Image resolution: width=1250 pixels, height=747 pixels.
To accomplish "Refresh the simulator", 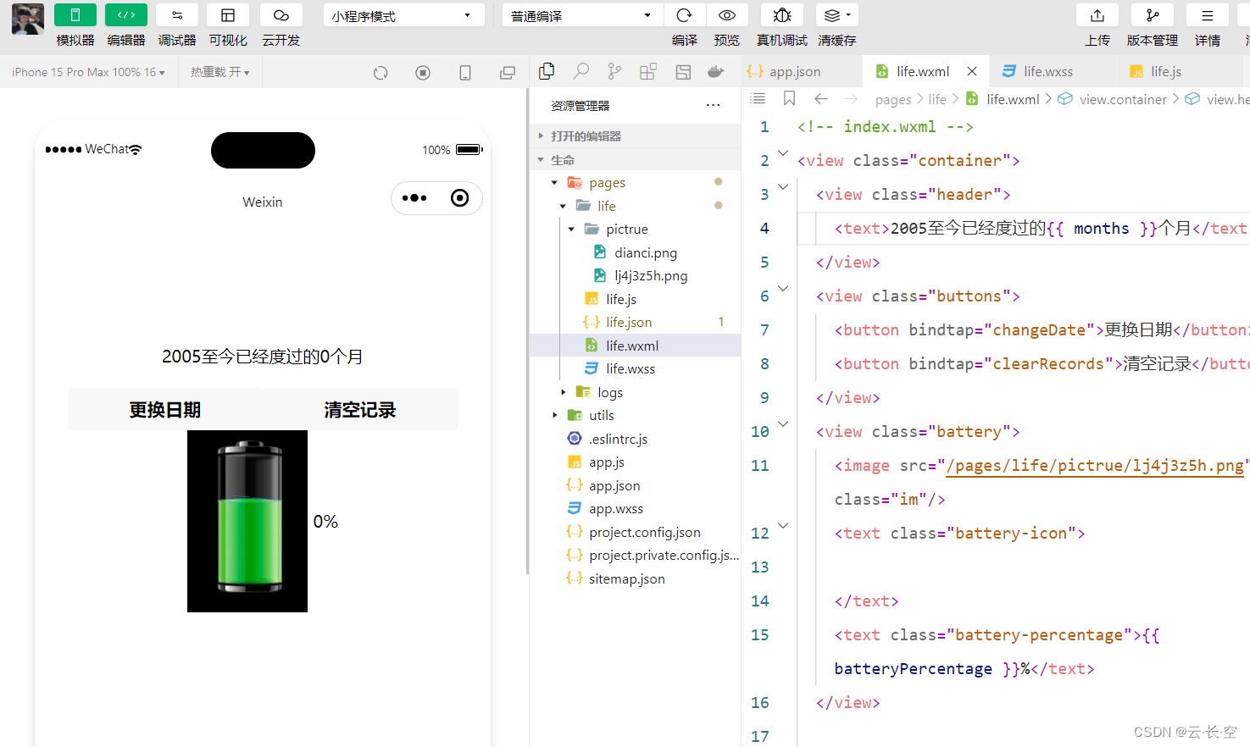I will pos(381,73).
